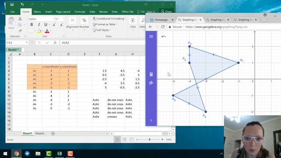Select the x-coordinate header cell
281x158 pixels.
51,66
